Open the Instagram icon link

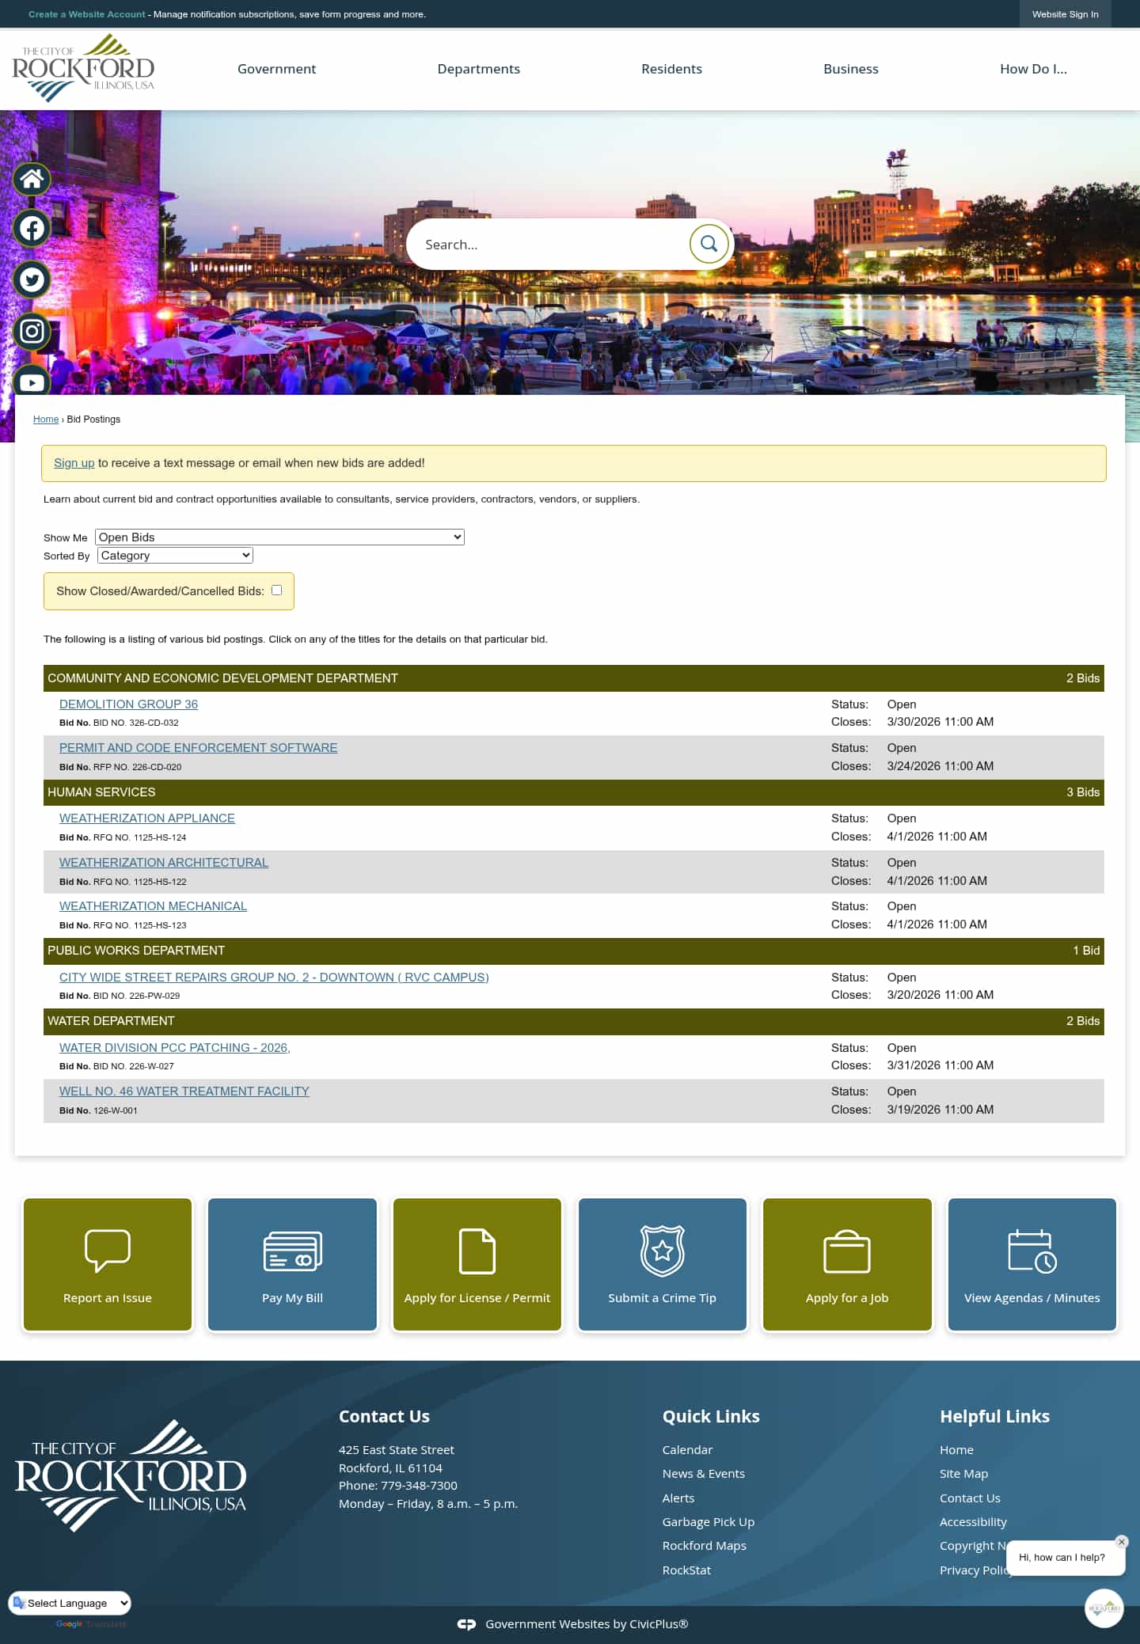tap(32, 331)
